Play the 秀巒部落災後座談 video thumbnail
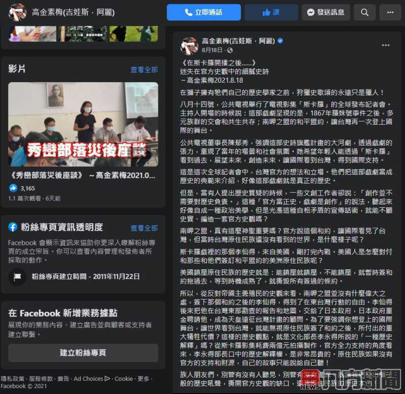Image resolution: width=405 pixels, height=394 pixels. click(x=83, y=124)
